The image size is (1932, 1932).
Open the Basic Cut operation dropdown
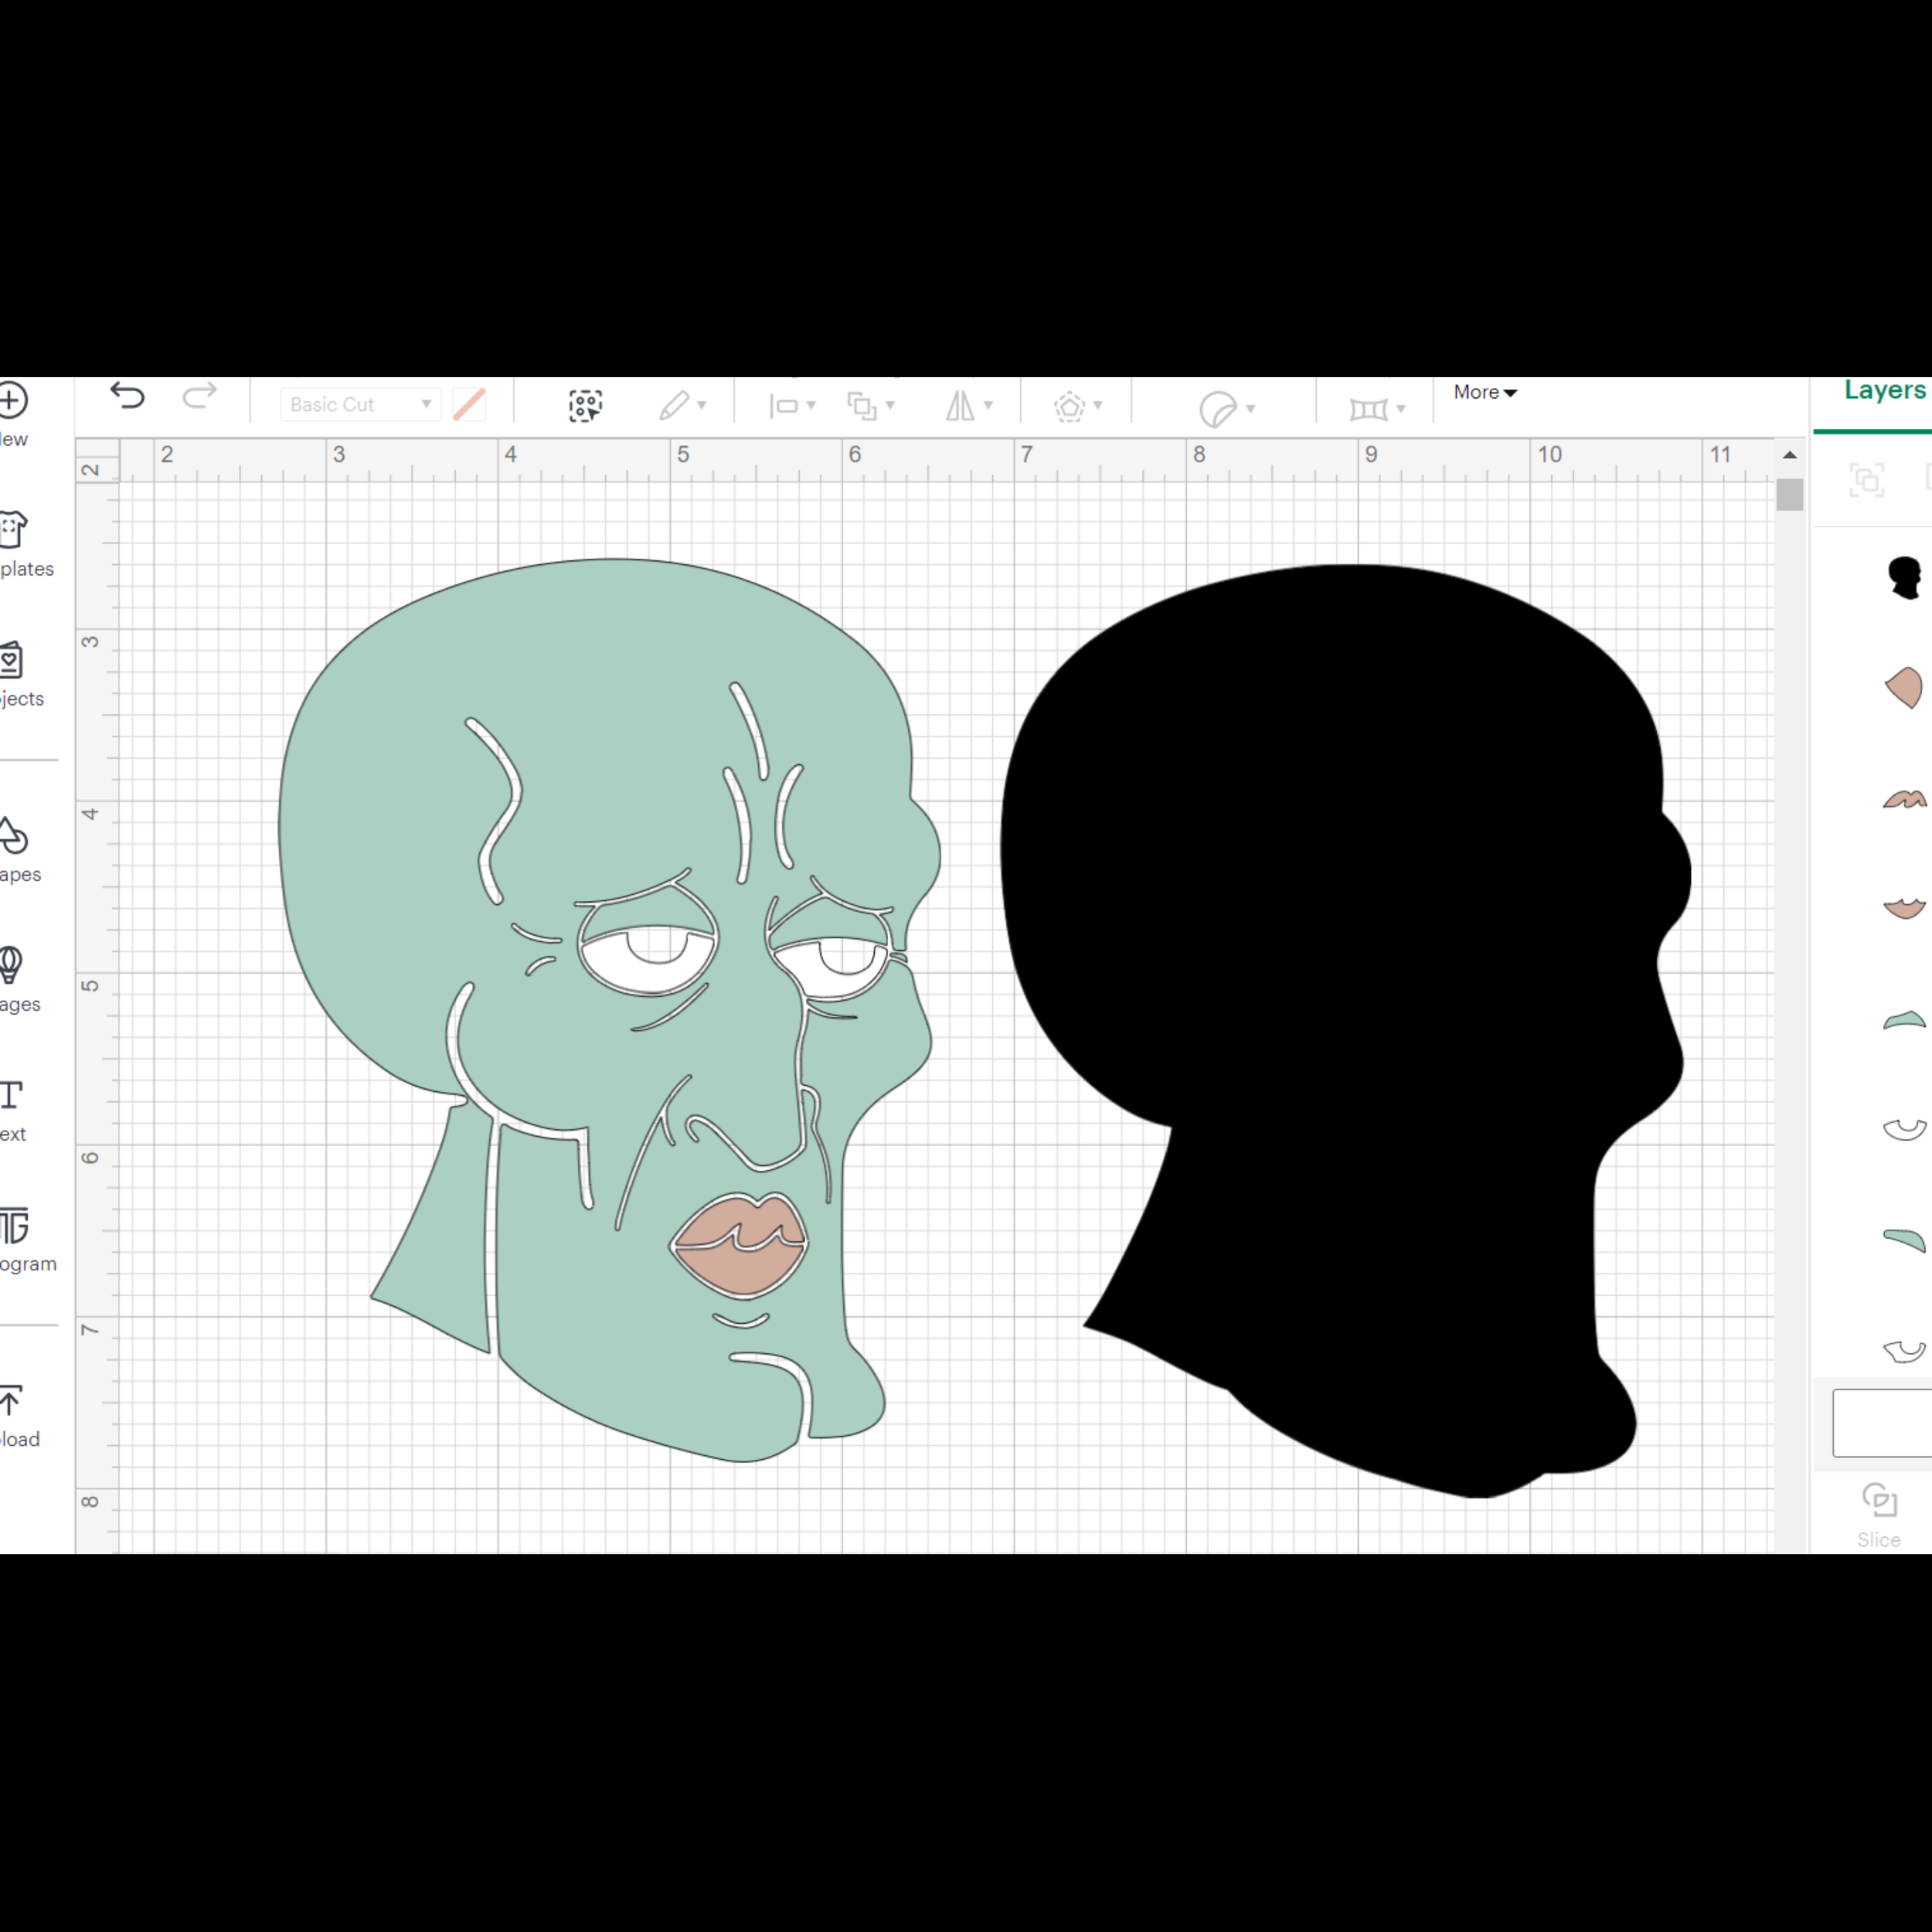(360, 405)
